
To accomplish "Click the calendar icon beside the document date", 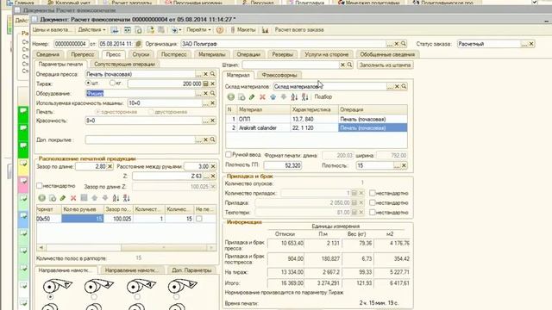I will point(138,44).
